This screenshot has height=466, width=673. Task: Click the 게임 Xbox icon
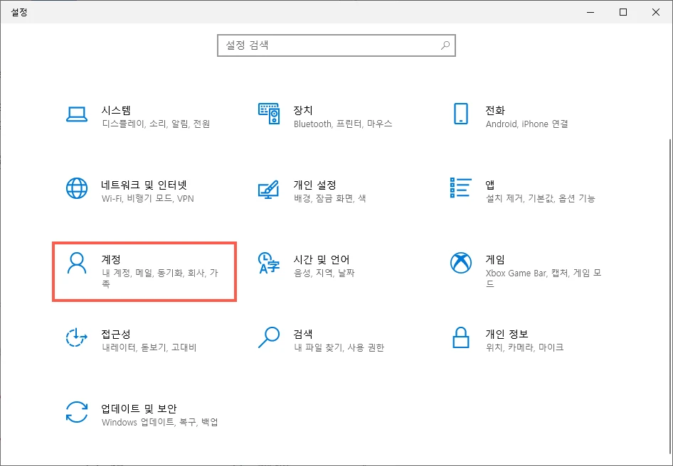click(x=461, y=263)
